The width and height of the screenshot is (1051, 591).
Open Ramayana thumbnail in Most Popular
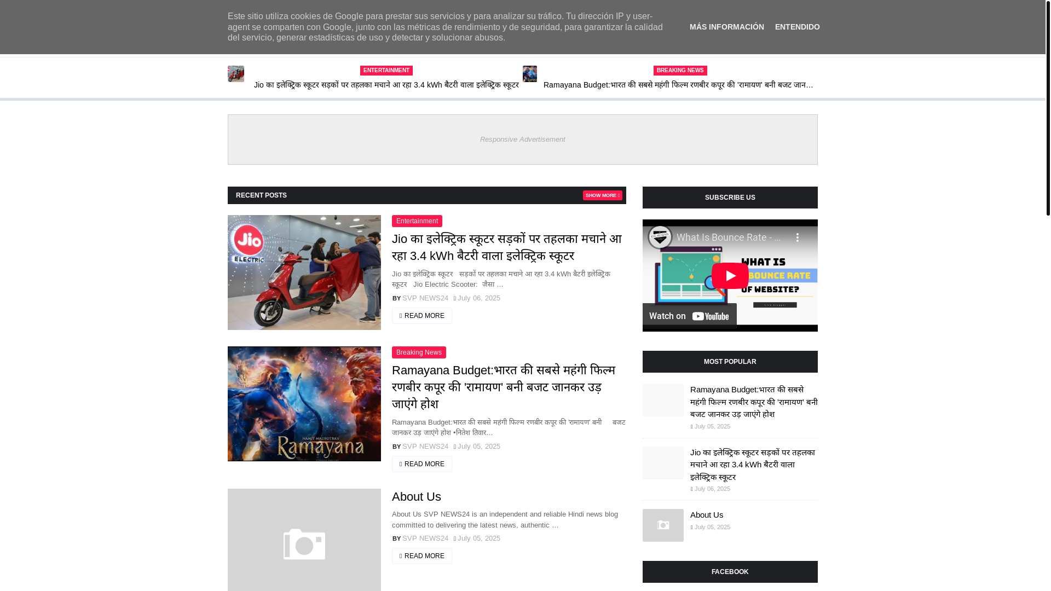[663, 400]
